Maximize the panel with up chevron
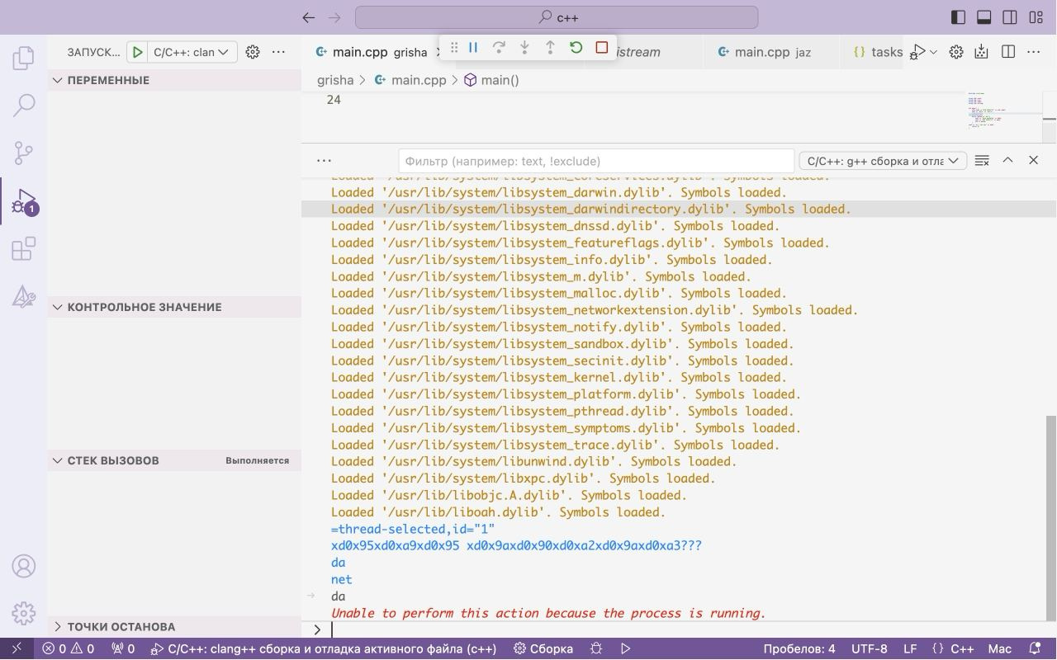 1007,160
